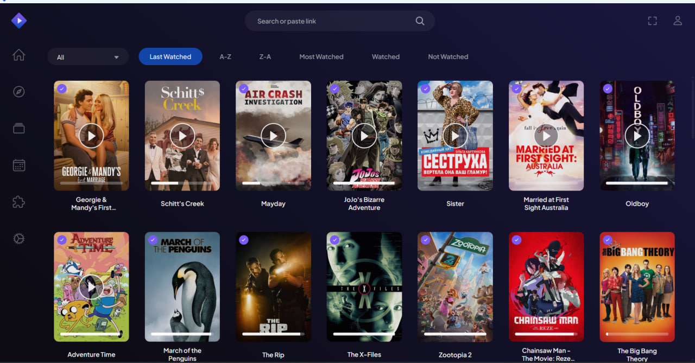The width and height of the screenshot is (695, 363).
Task: Click the "Sister" title text
Action: click(x=455, y=204)
